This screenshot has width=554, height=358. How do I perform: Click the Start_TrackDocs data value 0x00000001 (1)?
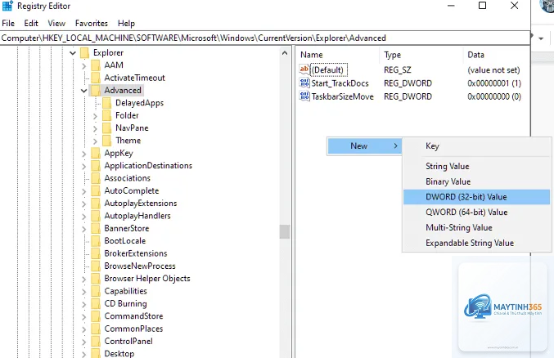(494, 83)
